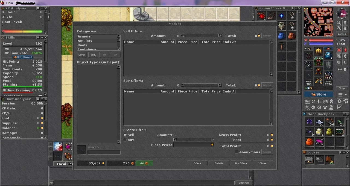Toggle the Voc. filter
Viewport: 350px width, 186px height.
click(x=93, y=55)
